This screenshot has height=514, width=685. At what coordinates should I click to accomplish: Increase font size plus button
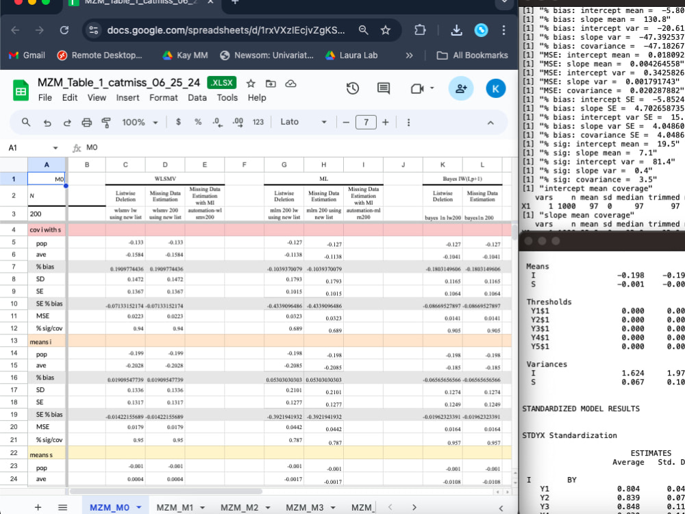385,123
